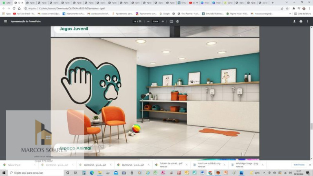Show hidden system tray icons
The image size is (313, 176).
pyautogui.click(x=264, y=173)
